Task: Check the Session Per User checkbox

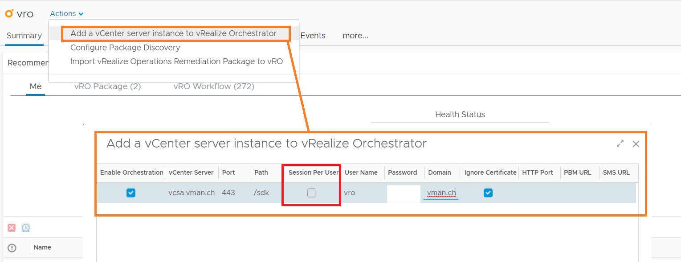Action: tap(312, 193)
